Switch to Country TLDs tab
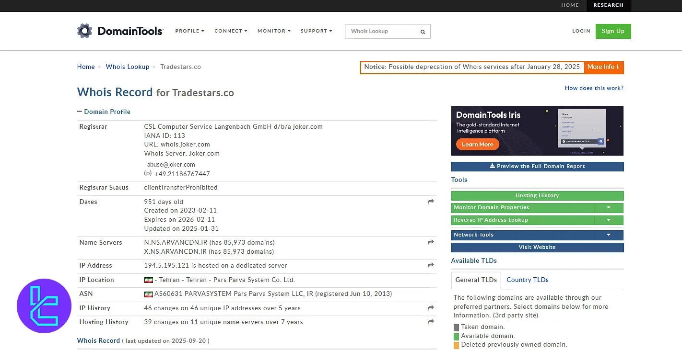The height and width of the screenshot is (350, 682). tap(527, 280)
